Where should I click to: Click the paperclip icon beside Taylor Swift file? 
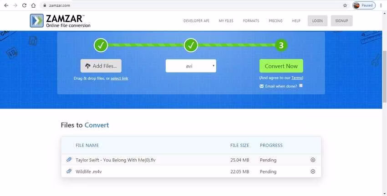pyautogui.click(x=69, y=160)
